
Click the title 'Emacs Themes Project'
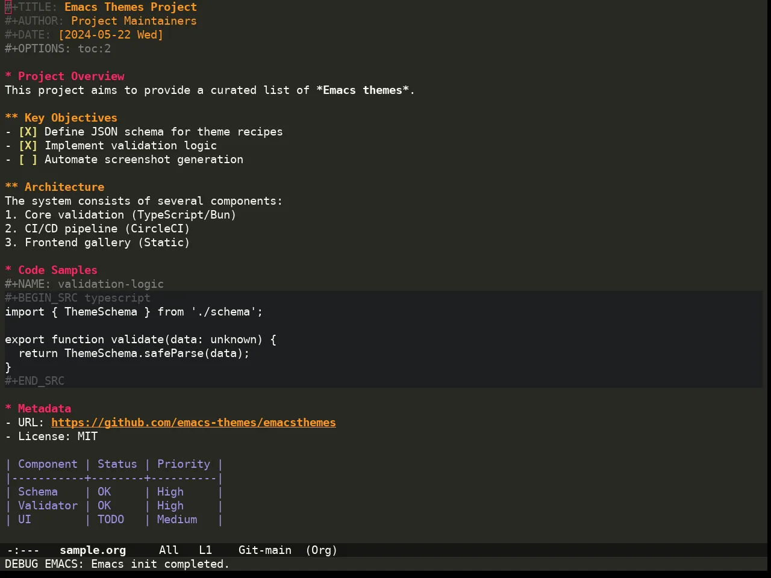point(131,7)
